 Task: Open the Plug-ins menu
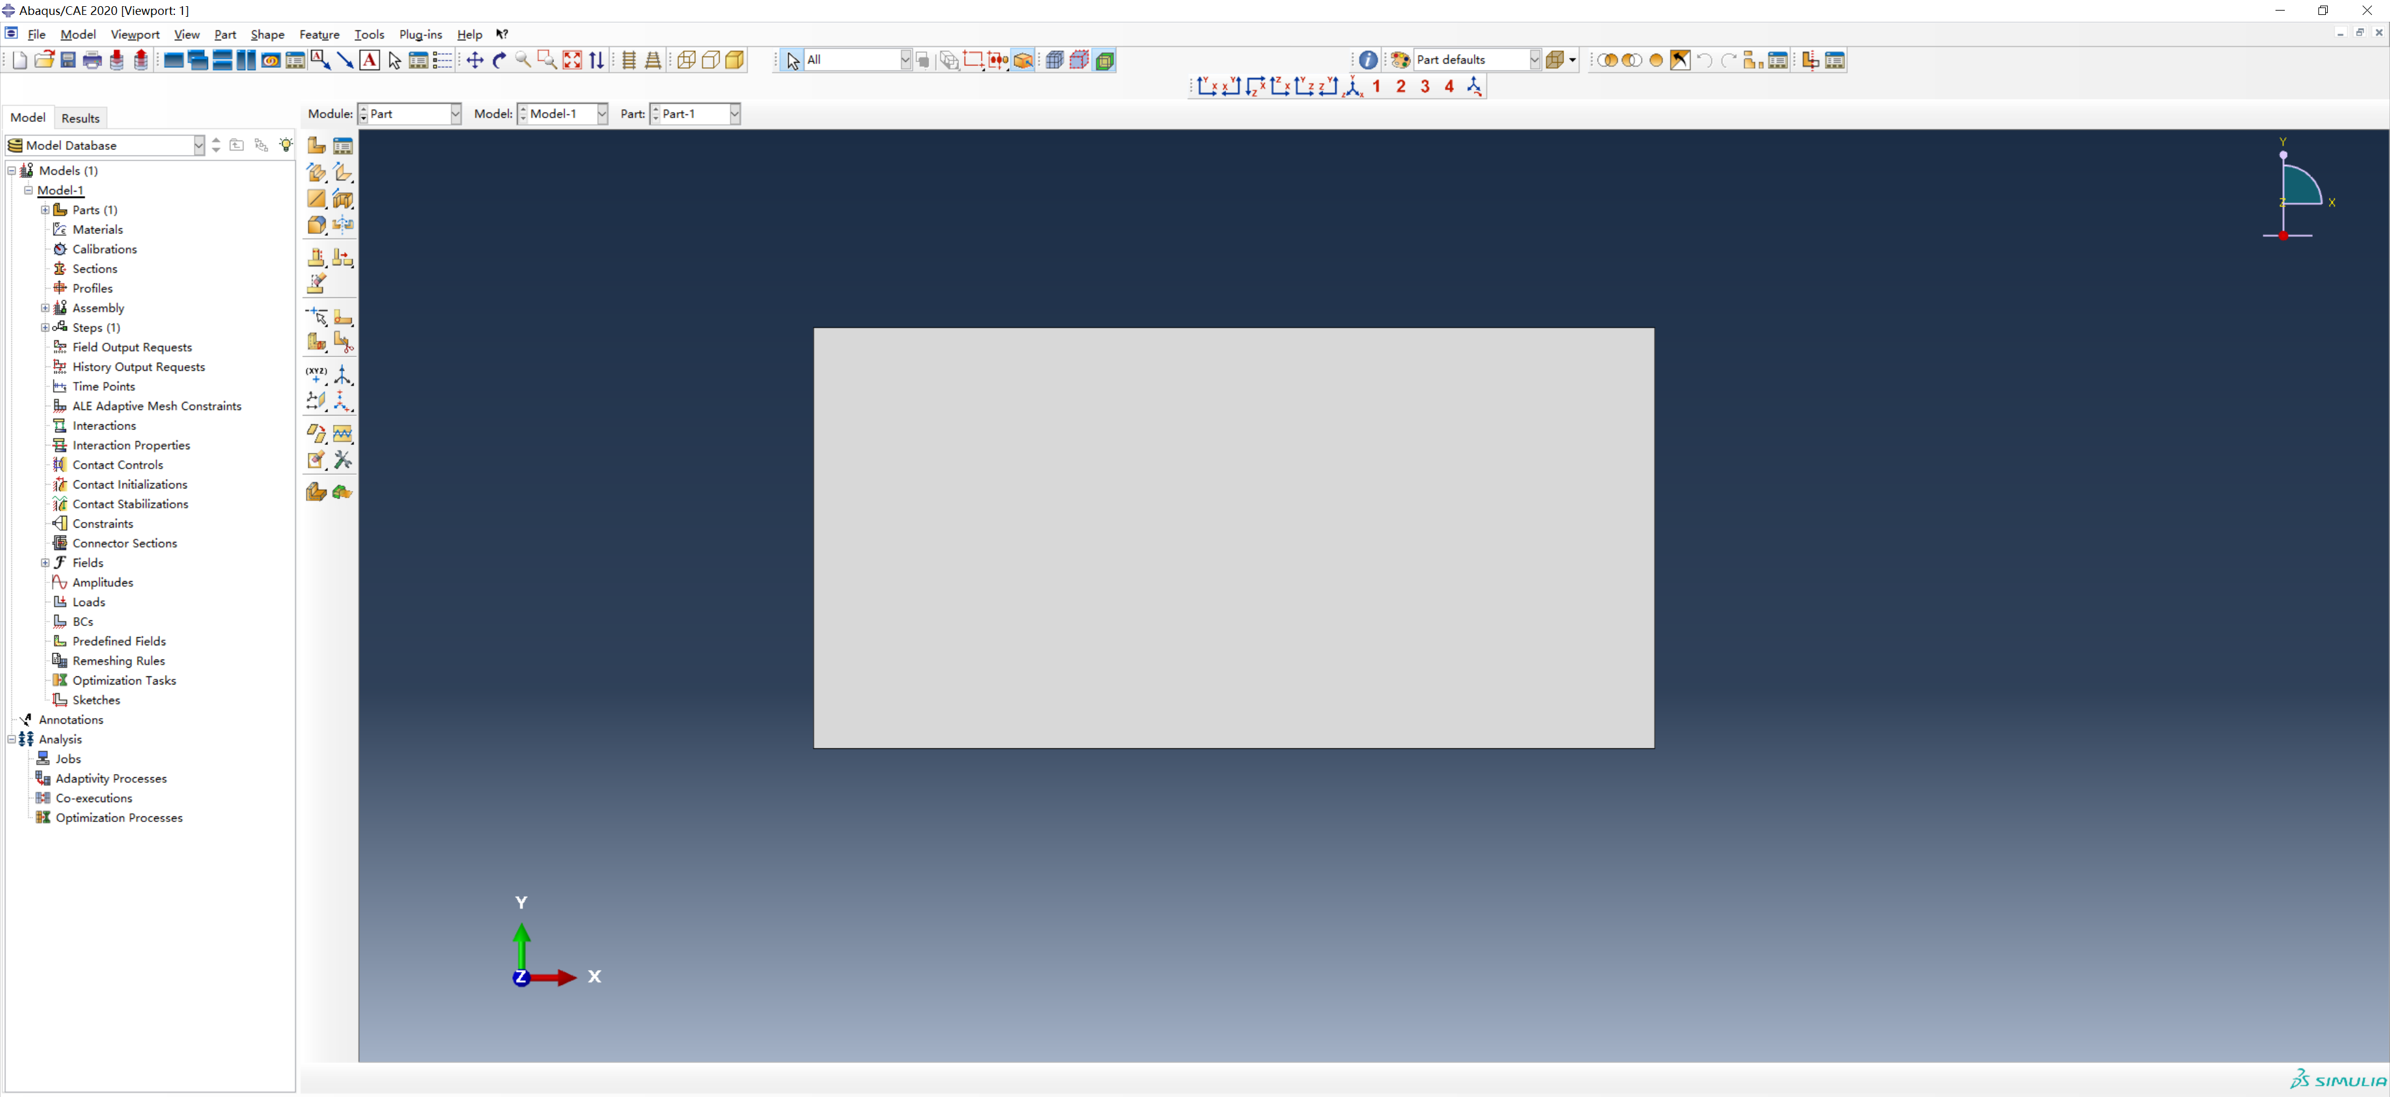420,34
